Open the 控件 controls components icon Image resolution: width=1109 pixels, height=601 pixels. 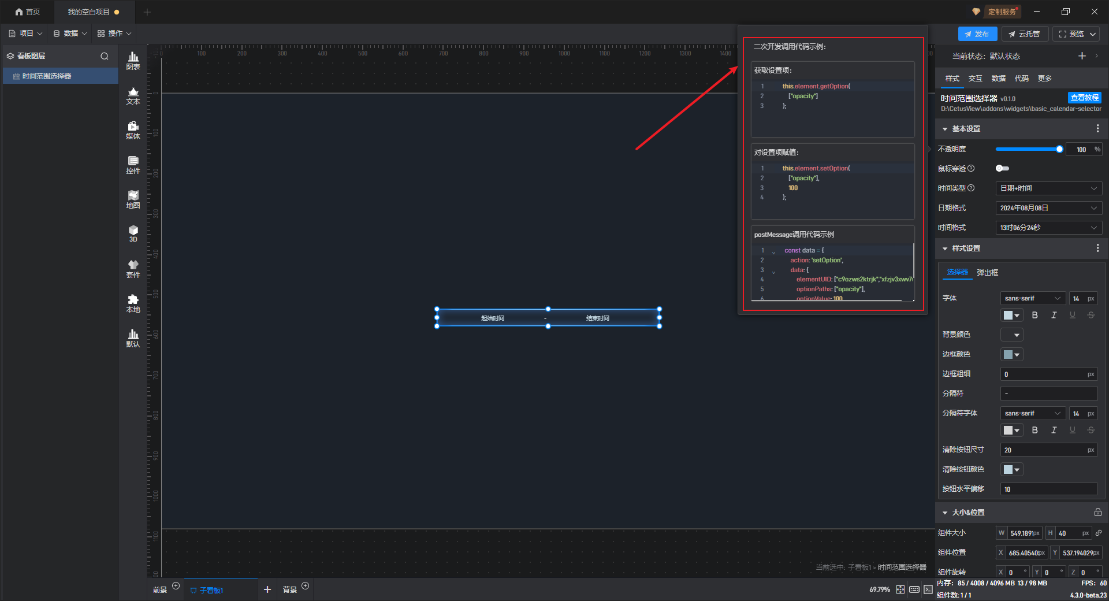click(x=133, y=165)
